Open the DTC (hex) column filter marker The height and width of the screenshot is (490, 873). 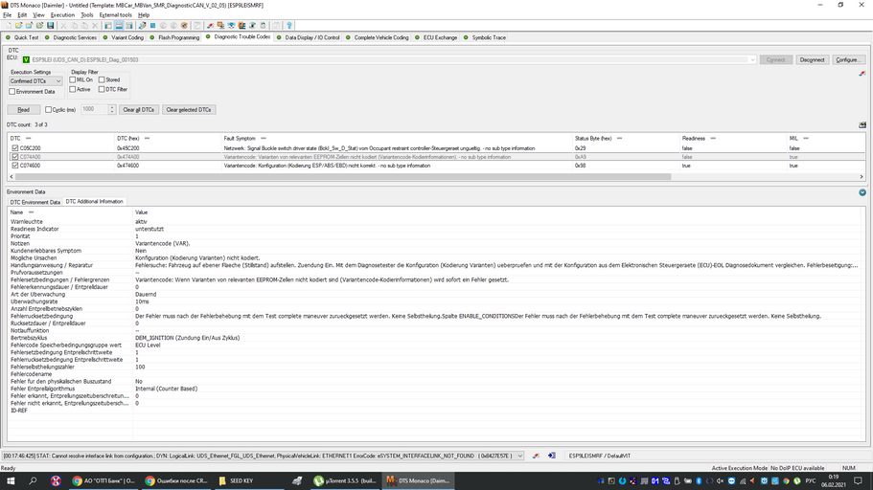[147, 138]
